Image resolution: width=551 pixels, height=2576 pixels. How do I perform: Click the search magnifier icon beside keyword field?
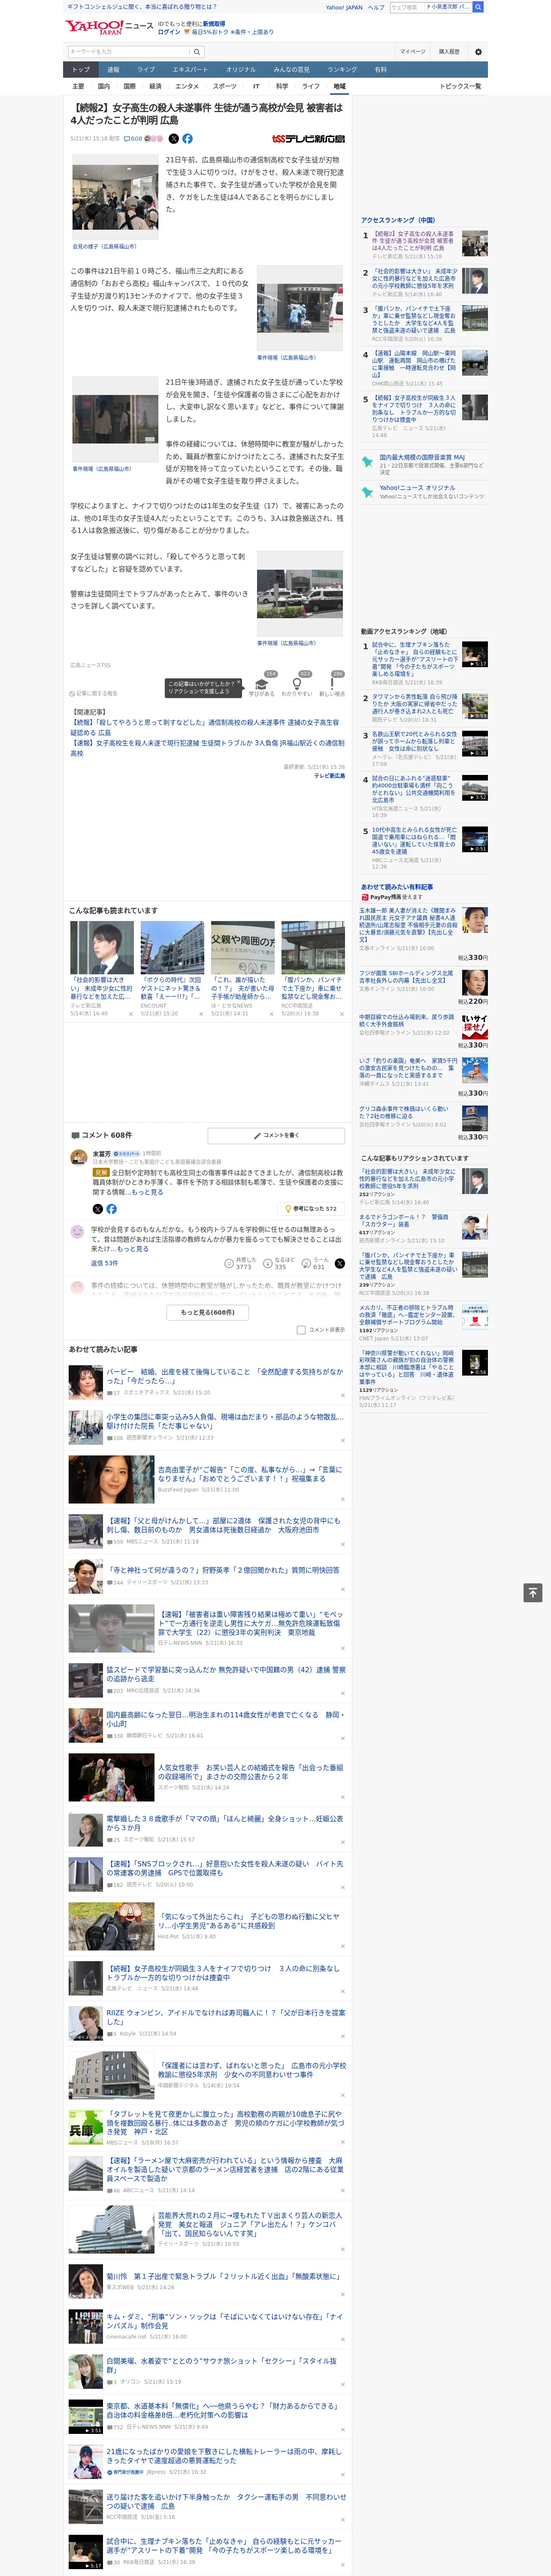click(x=197, y=51)
